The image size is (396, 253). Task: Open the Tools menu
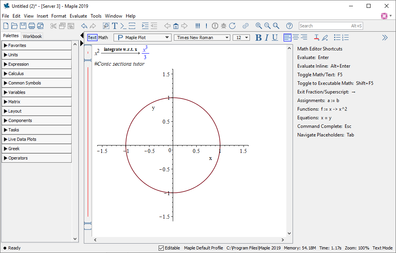pyautogui.click(x=96, y=16)
